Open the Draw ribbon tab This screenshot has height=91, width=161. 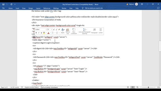coord(24,8)
